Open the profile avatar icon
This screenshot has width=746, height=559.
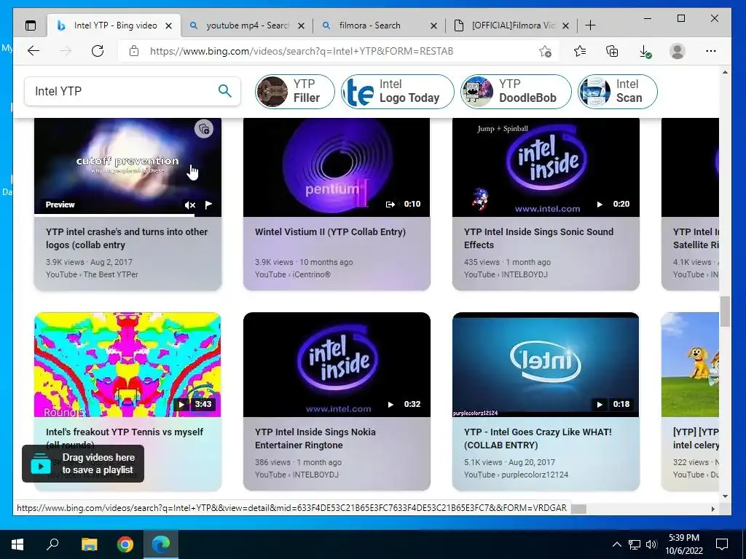pyautogui.click(x=677, y=51)
